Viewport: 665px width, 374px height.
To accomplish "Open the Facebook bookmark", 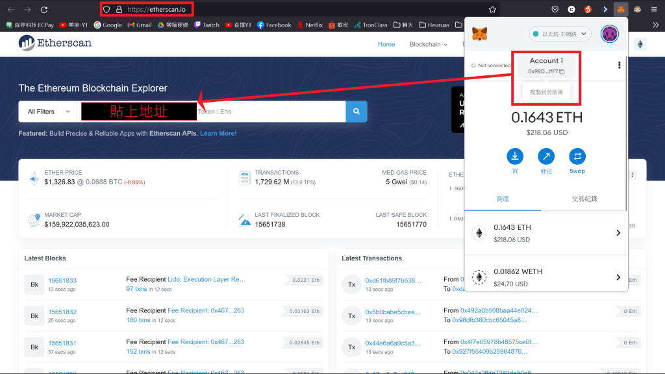I will (274, 25).
